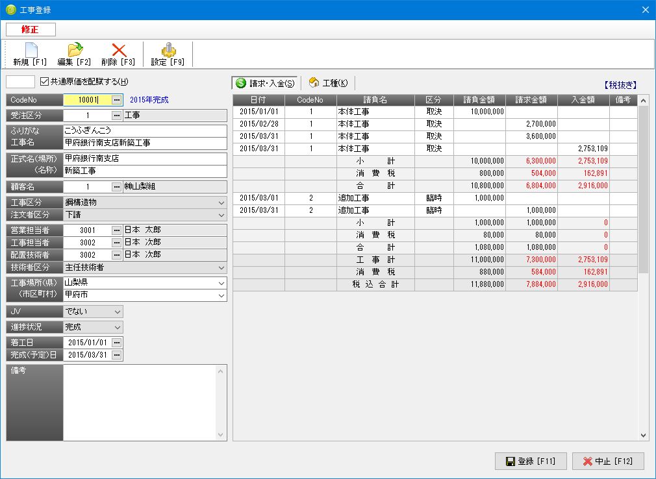Viewport: 656px width, 479px height.
Task: Open 設定 [F9] settings icon
Action: tap(169, 50)
